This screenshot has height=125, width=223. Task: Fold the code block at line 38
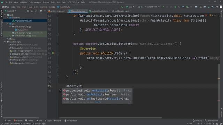pyautogui.click(x=58, y=44)
